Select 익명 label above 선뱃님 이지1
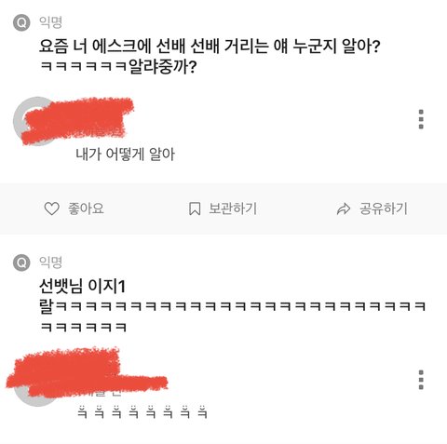 [x=50, y=262]
